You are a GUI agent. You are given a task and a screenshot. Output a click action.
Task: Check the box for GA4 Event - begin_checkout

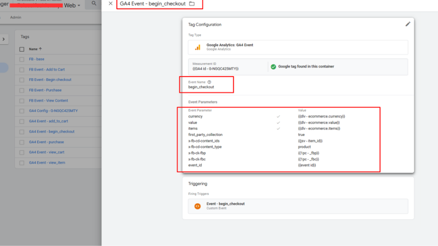(22, 132)
